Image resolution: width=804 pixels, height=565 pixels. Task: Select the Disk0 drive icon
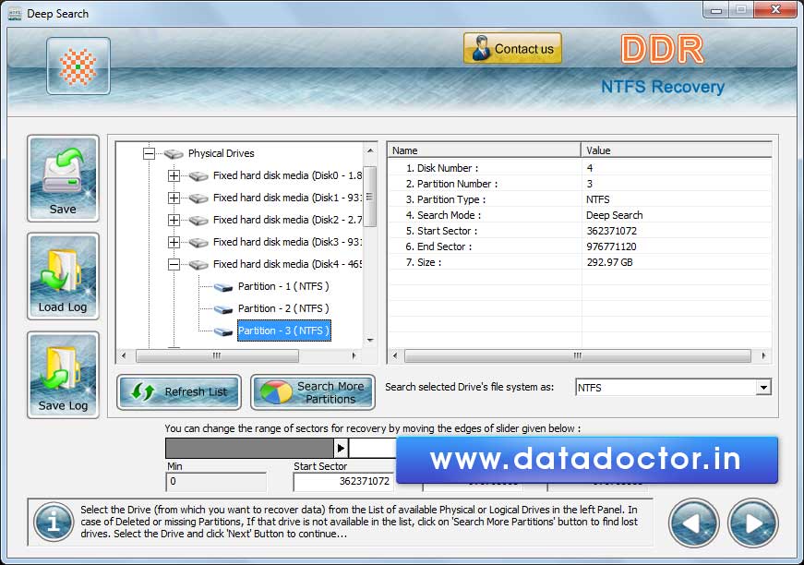pos(198,176)
